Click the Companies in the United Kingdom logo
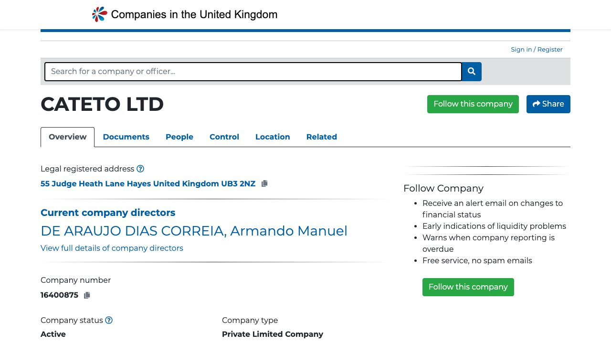Viewport: 611px width, 344px height. [x=184, y=14]
